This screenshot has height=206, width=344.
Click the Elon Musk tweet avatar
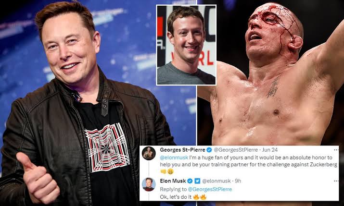coord(149,184)
